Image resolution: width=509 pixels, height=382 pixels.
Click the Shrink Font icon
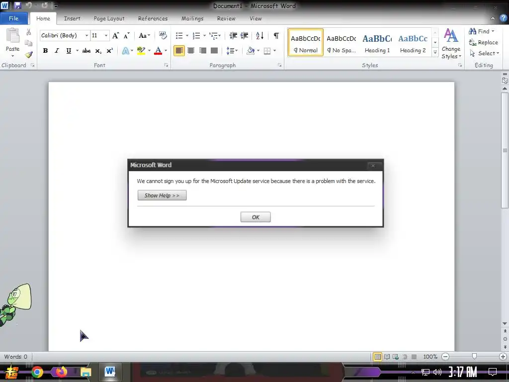(x=127, y=35)
